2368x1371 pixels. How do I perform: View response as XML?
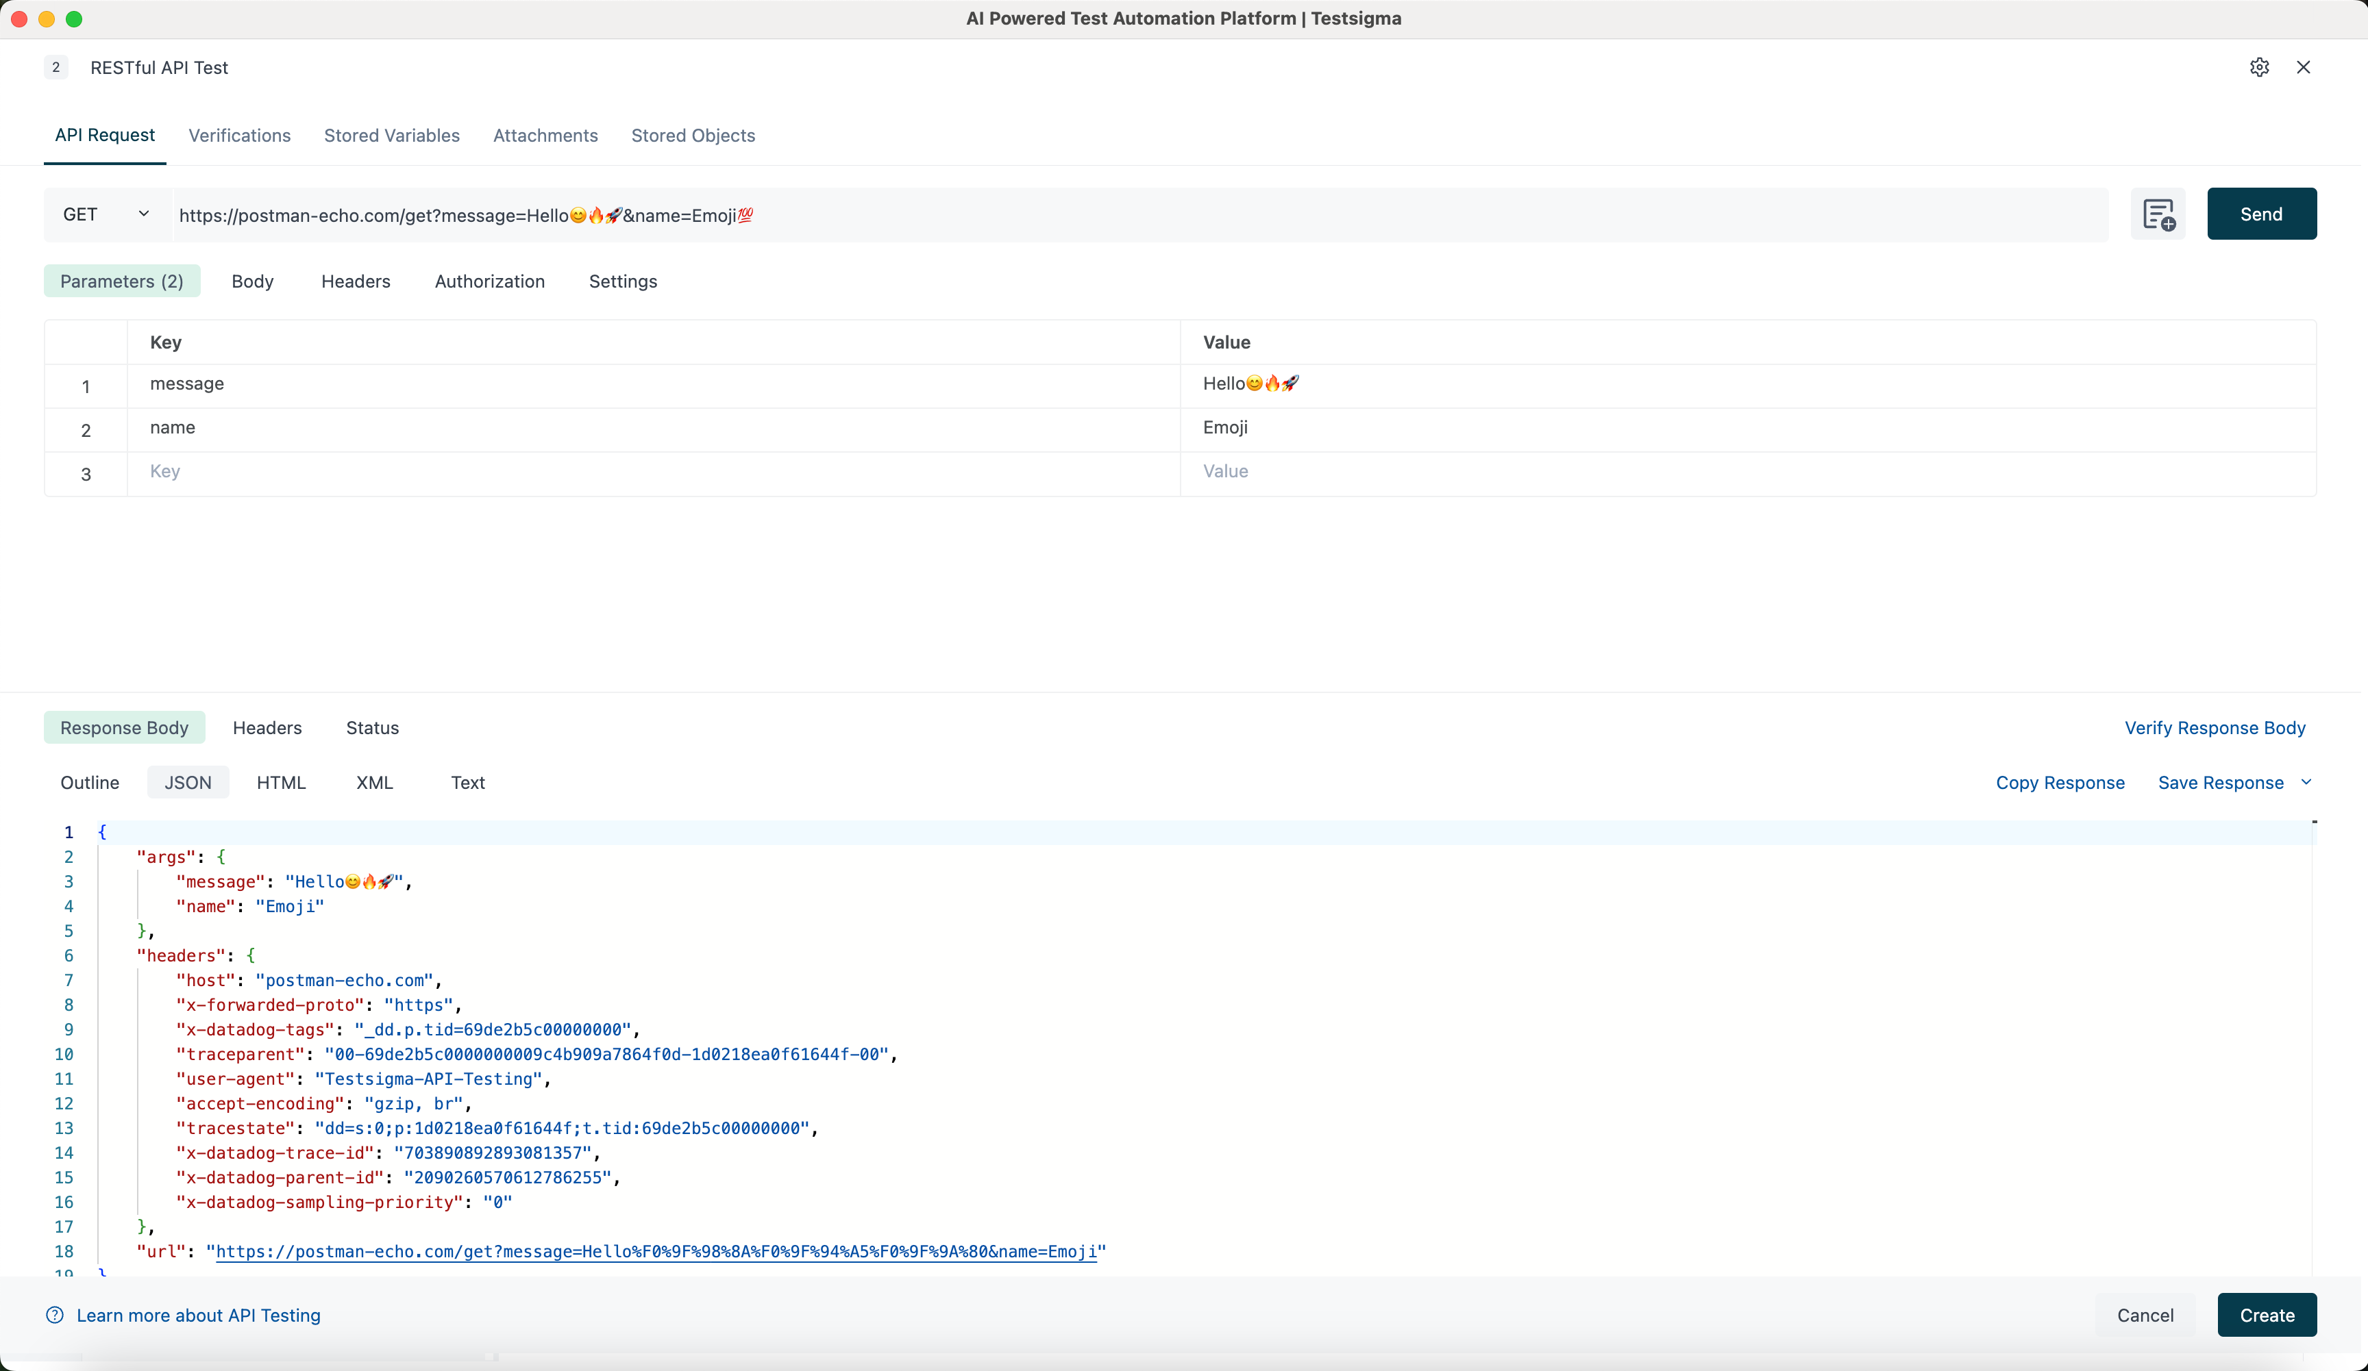374,781
